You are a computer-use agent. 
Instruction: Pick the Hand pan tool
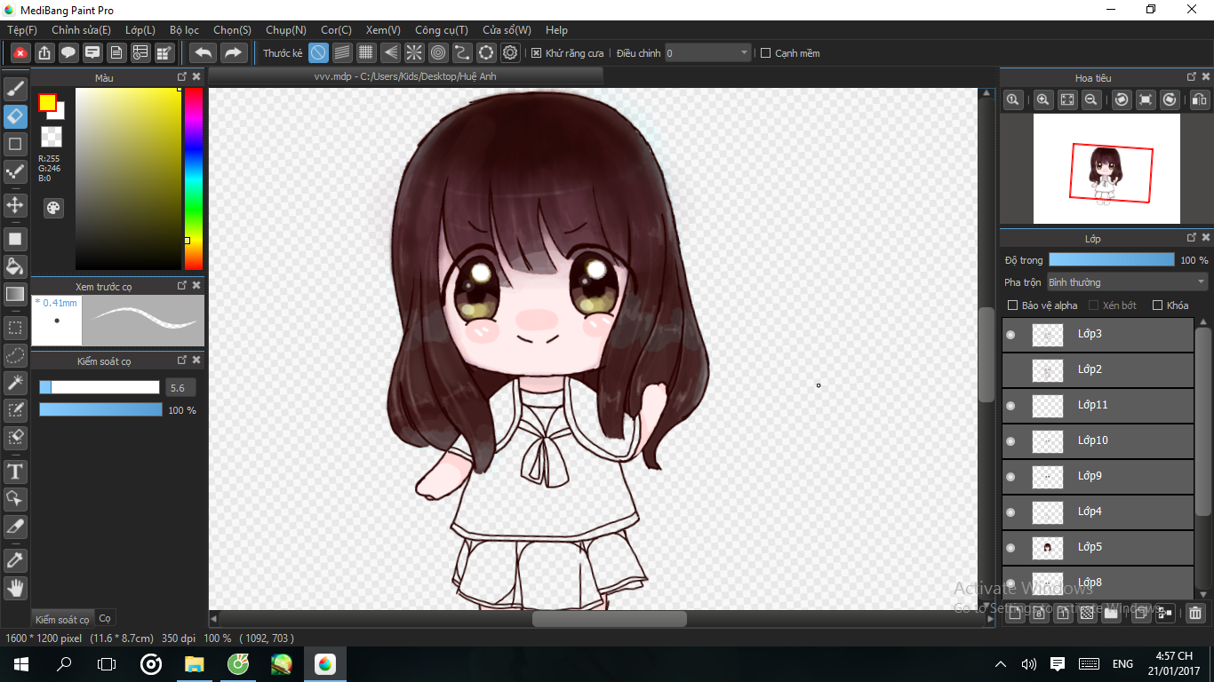pos(15,587)
